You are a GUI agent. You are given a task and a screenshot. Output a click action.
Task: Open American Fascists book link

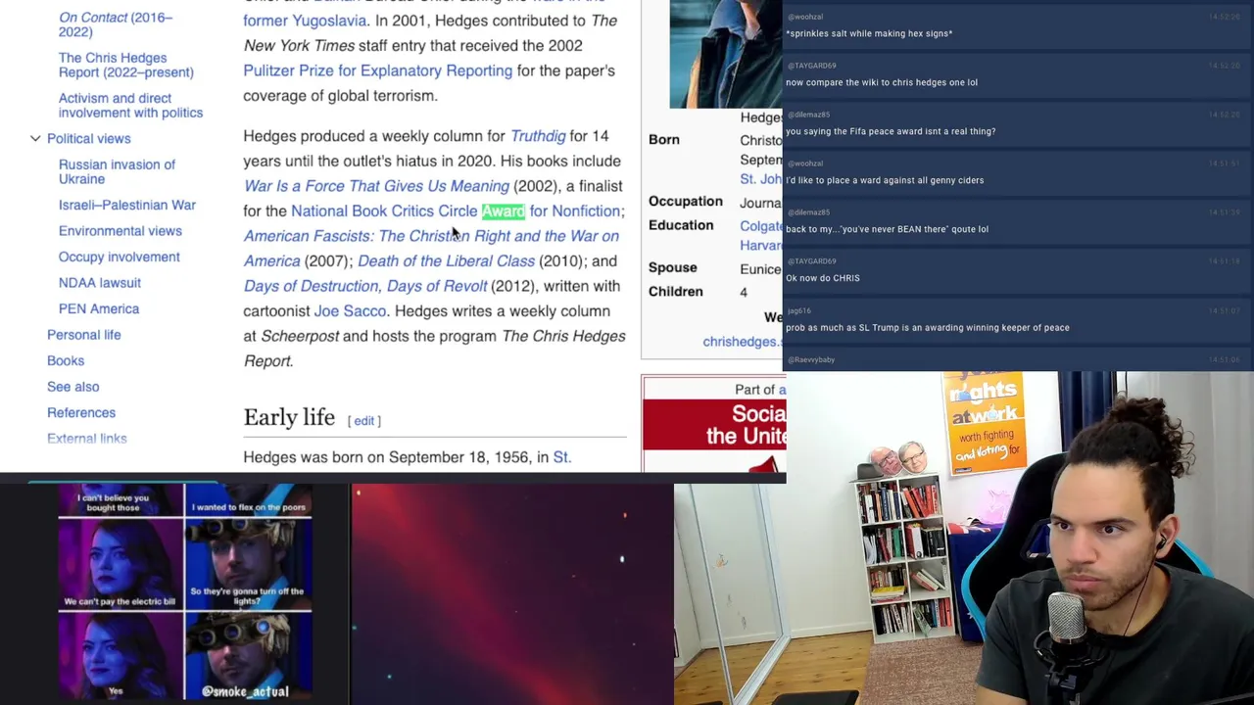431,249
